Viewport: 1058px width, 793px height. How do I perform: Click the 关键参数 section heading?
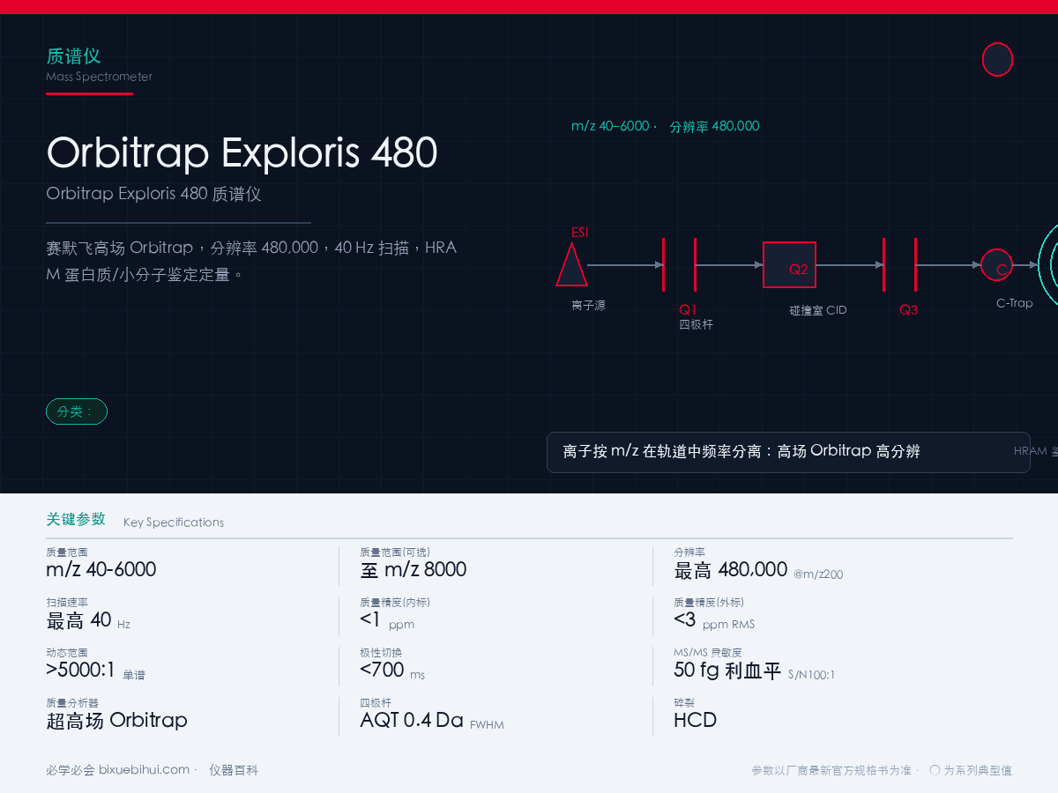76,519
